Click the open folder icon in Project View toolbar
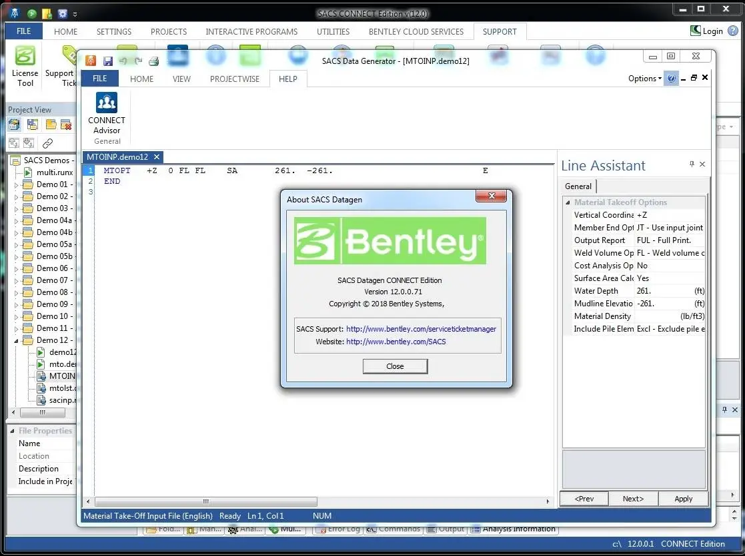The height and width of the screenshot is (556, 745). [x=51, y=125]
